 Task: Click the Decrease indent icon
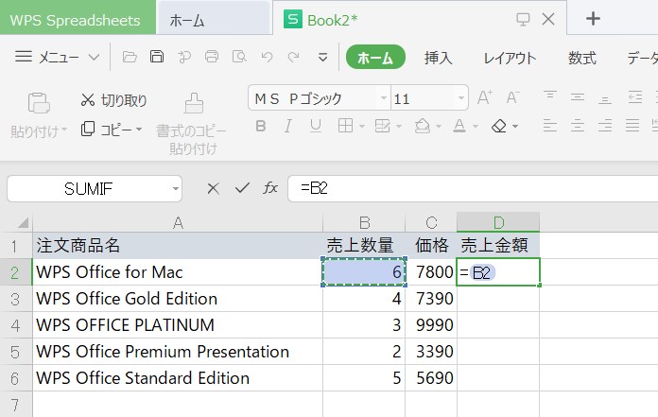click(635, 97)
